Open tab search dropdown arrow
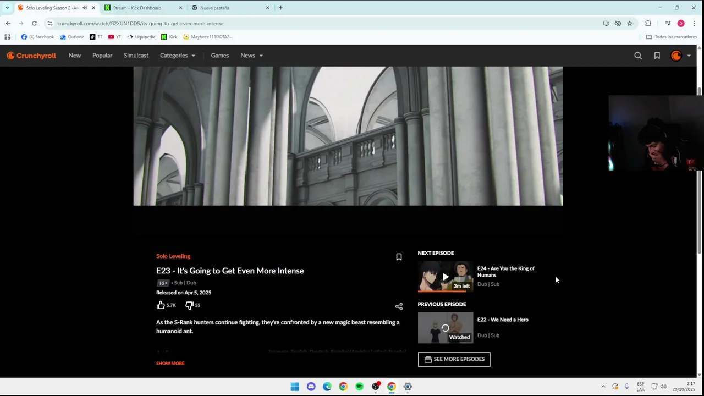The width and height of the screenshot is (704, 396). (7, 8)
